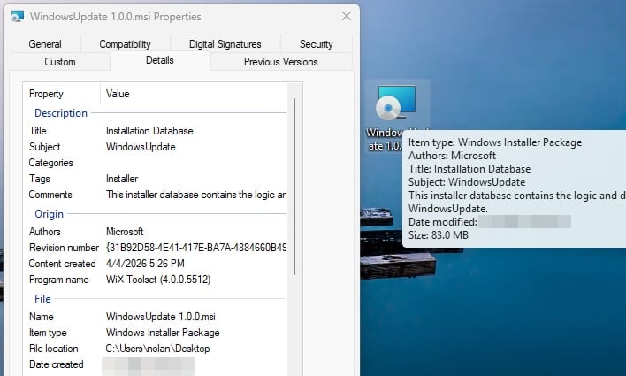Select the Authors value Microsoft
The height and width of the screenshot is (376, 626).
(125, 232)
